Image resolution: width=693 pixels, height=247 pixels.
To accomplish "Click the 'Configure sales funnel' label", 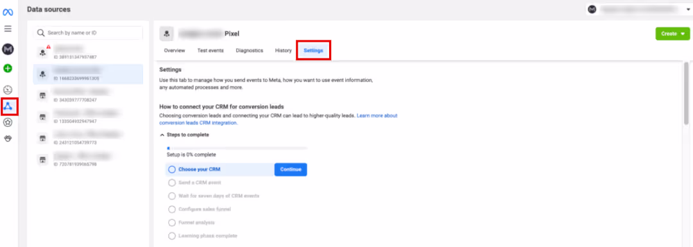I will coord(205,209).
